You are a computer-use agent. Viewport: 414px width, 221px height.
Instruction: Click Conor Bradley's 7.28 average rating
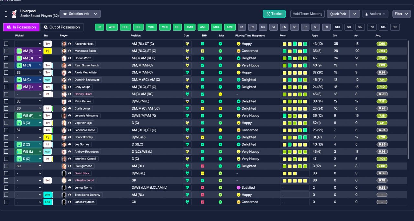[x=382, y=137]
